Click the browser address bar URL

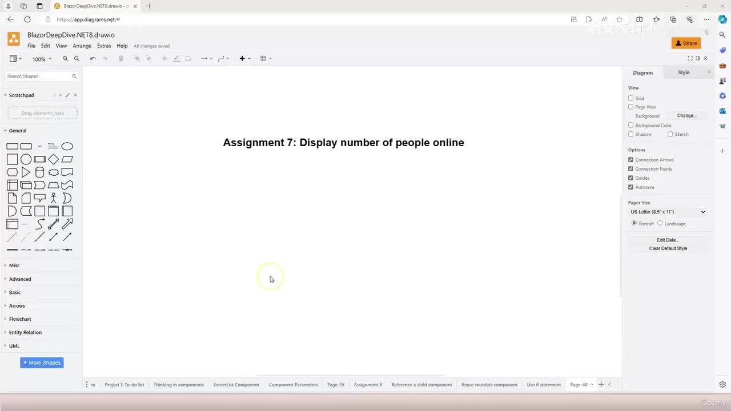pyautogui.click(x=88, y=19)
